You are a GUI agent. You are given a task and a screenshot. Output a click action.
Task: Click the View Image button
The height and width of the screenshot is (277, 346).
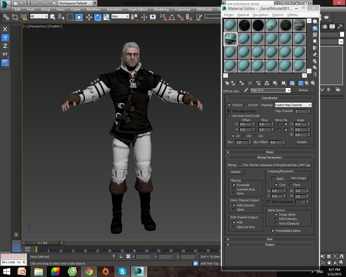[298, 178]
